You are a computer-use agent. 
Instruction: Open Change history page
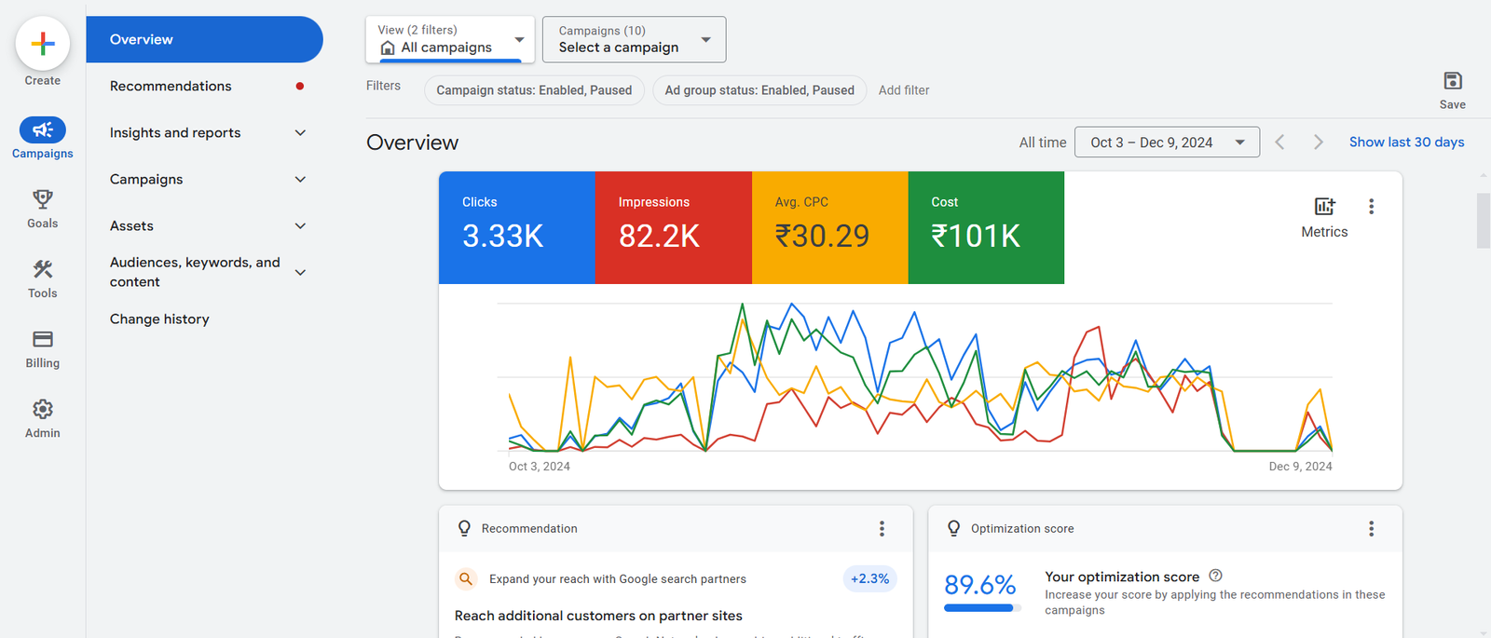click(159, 319)
